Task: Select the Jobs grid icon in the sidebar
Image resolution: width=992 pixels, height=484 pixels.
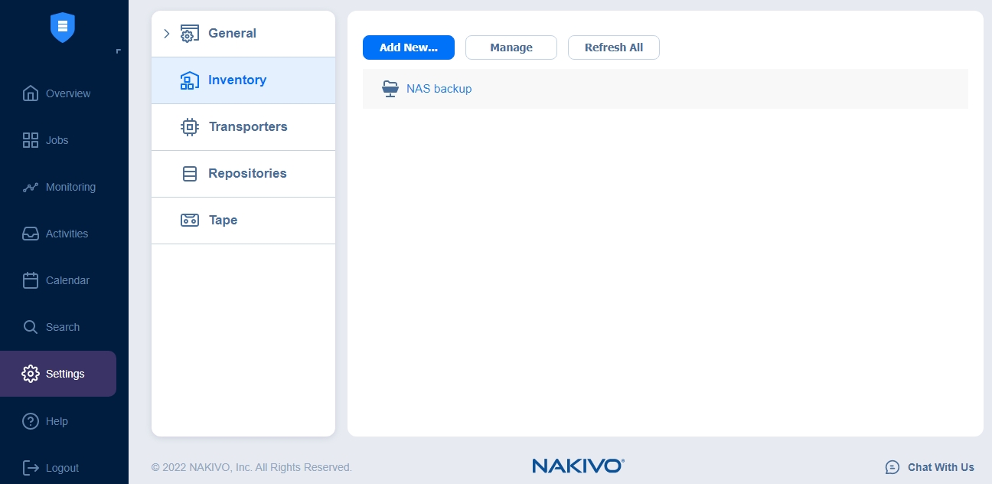Action: click(x=31, y=140)
